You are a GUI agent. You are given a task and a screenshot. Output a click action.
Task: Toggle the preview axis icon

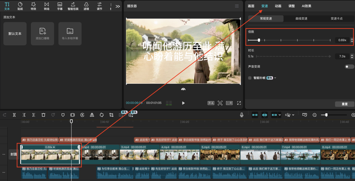click(x=304, y=115)
